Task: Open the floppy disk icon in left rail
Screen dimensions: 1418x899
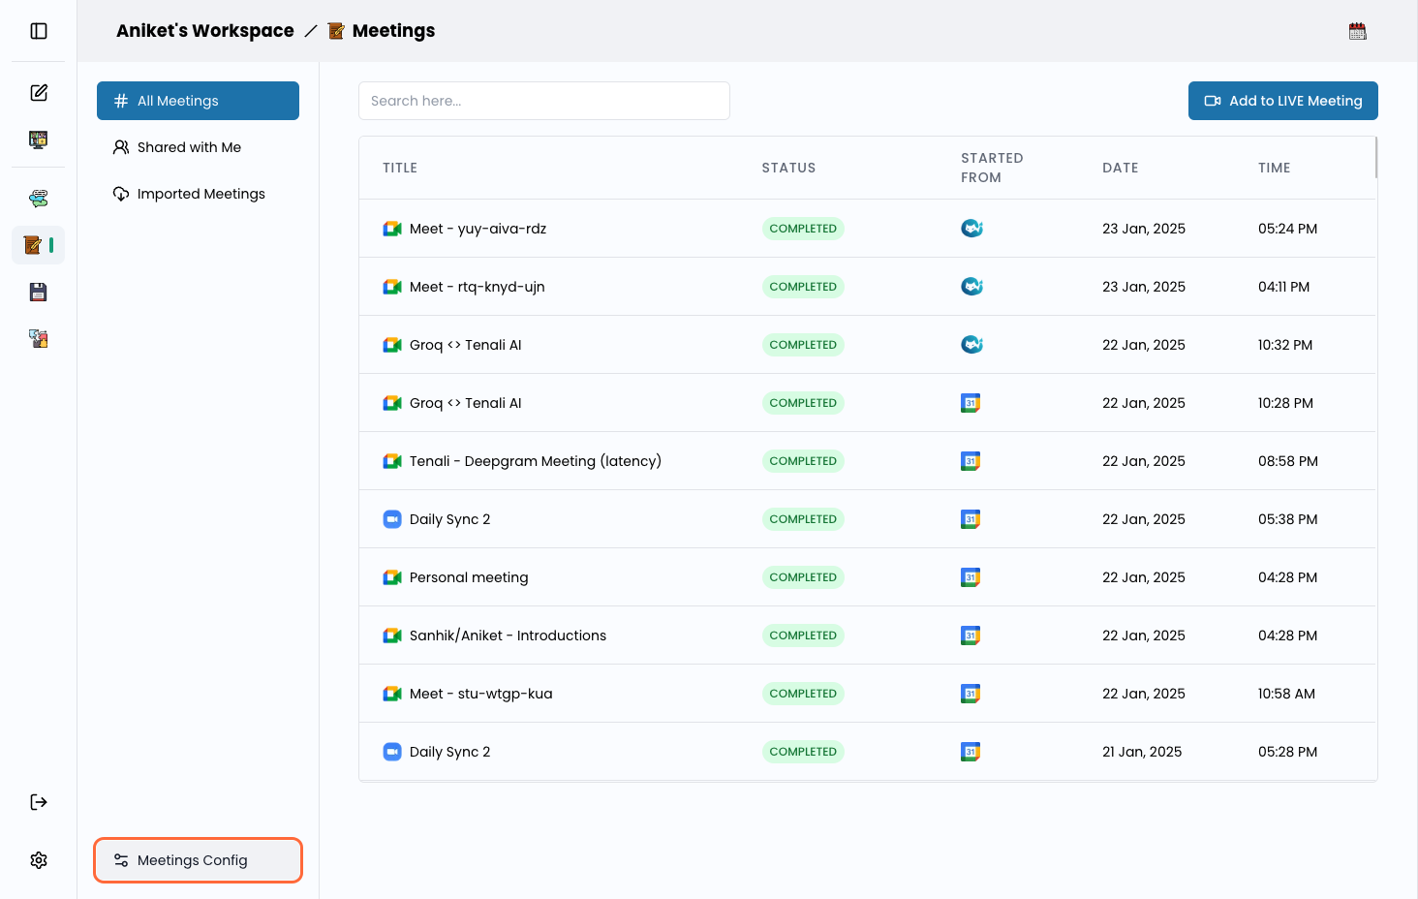Action: click(39, 292)
